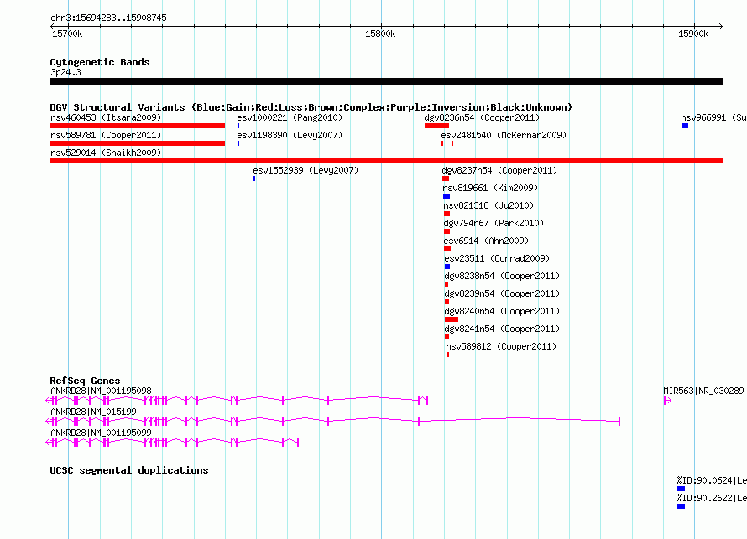Click the nsv460453 (Itsara2009) variant label
The height and width of the screenshot is (539, 747).
[x=106, y=117]
